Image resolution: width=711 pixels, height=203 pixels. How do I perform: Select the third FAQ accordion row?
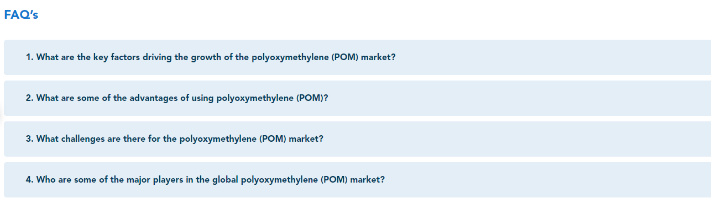pos(357,139)
